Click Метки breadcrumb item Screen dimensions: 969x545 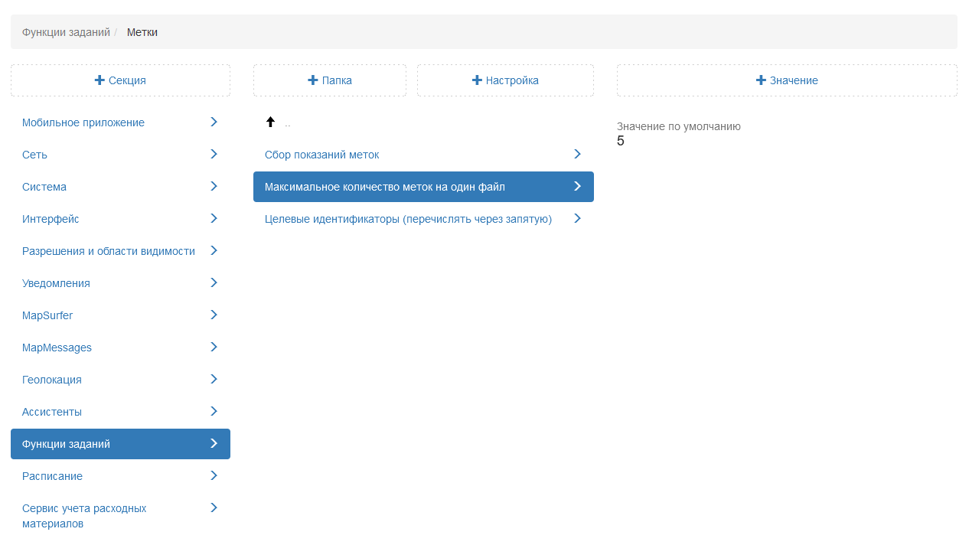[142, 32]
